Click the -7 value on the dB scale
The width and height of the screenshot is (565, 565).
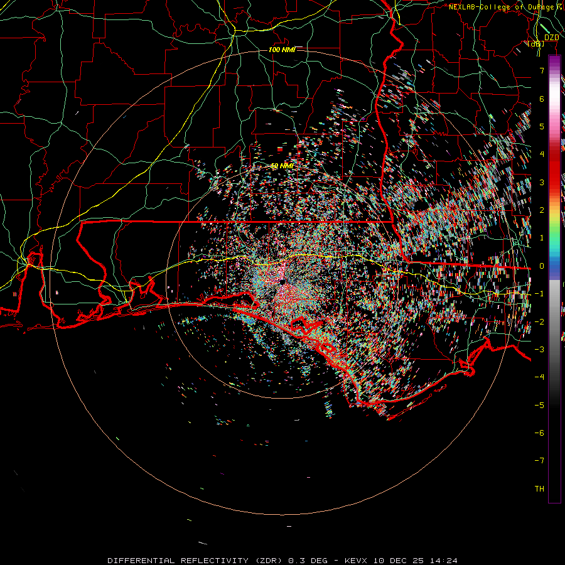[x=539, y=461]
